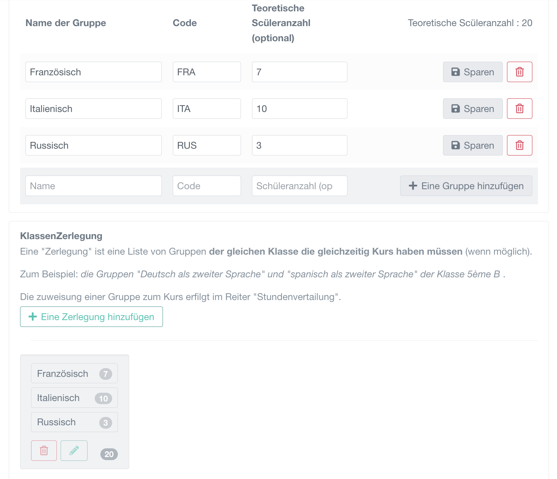Focus the Französisch group name field
This screenshot has width=557, height=479.
click(x=93, y=72)
